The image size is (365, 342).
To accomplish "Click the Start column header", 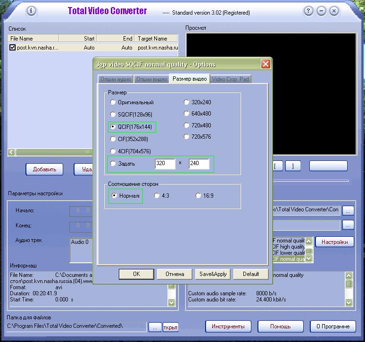I will pyautogui.click(x=78, y=38).
